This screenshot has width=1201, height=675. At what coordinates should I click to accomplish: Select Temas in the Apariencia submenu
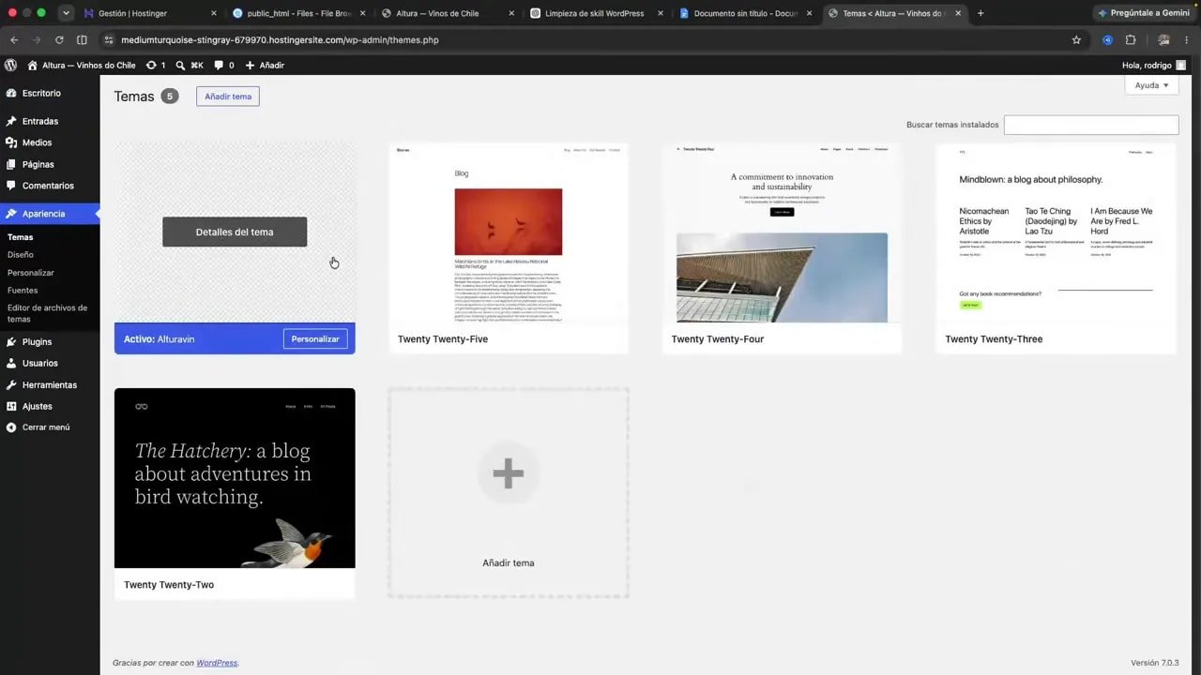(x=20, y=237)
